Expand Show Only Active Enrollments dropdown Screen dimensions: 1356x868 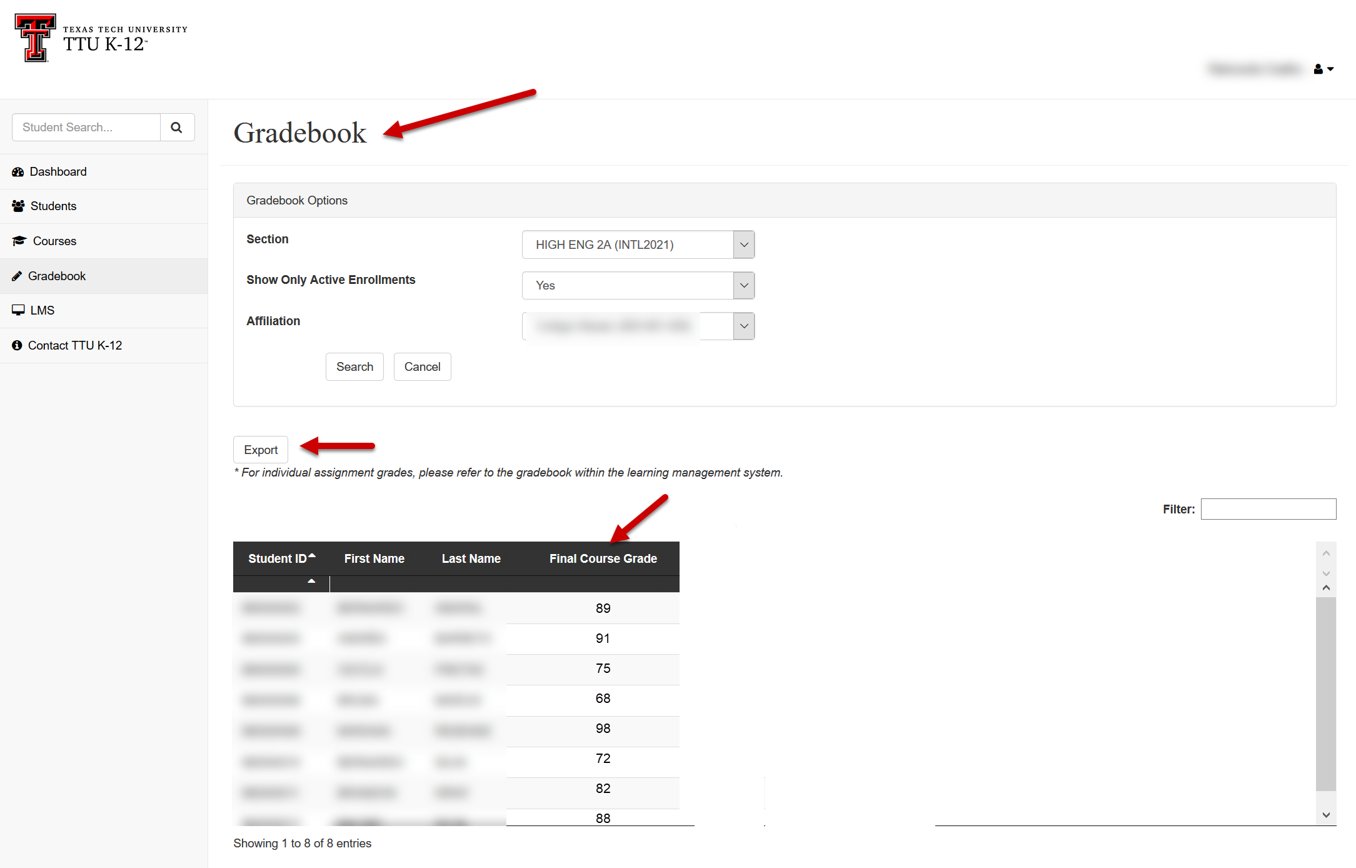click(x=638, y=286)
